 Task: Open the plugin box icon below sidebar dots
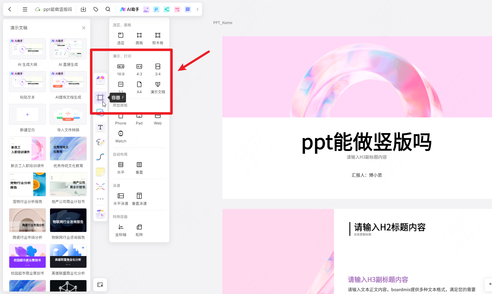100,214
